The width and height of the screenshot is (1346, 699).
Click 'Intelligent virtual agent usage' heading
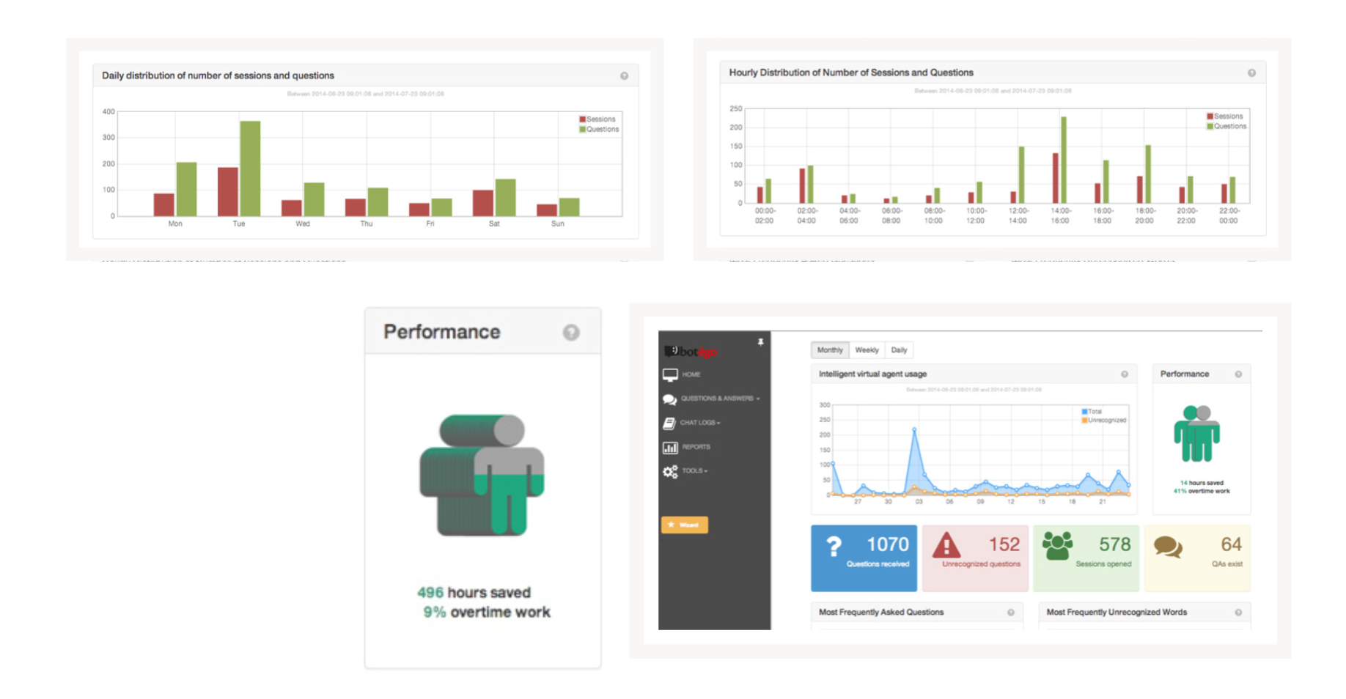(x=872, y=374)
